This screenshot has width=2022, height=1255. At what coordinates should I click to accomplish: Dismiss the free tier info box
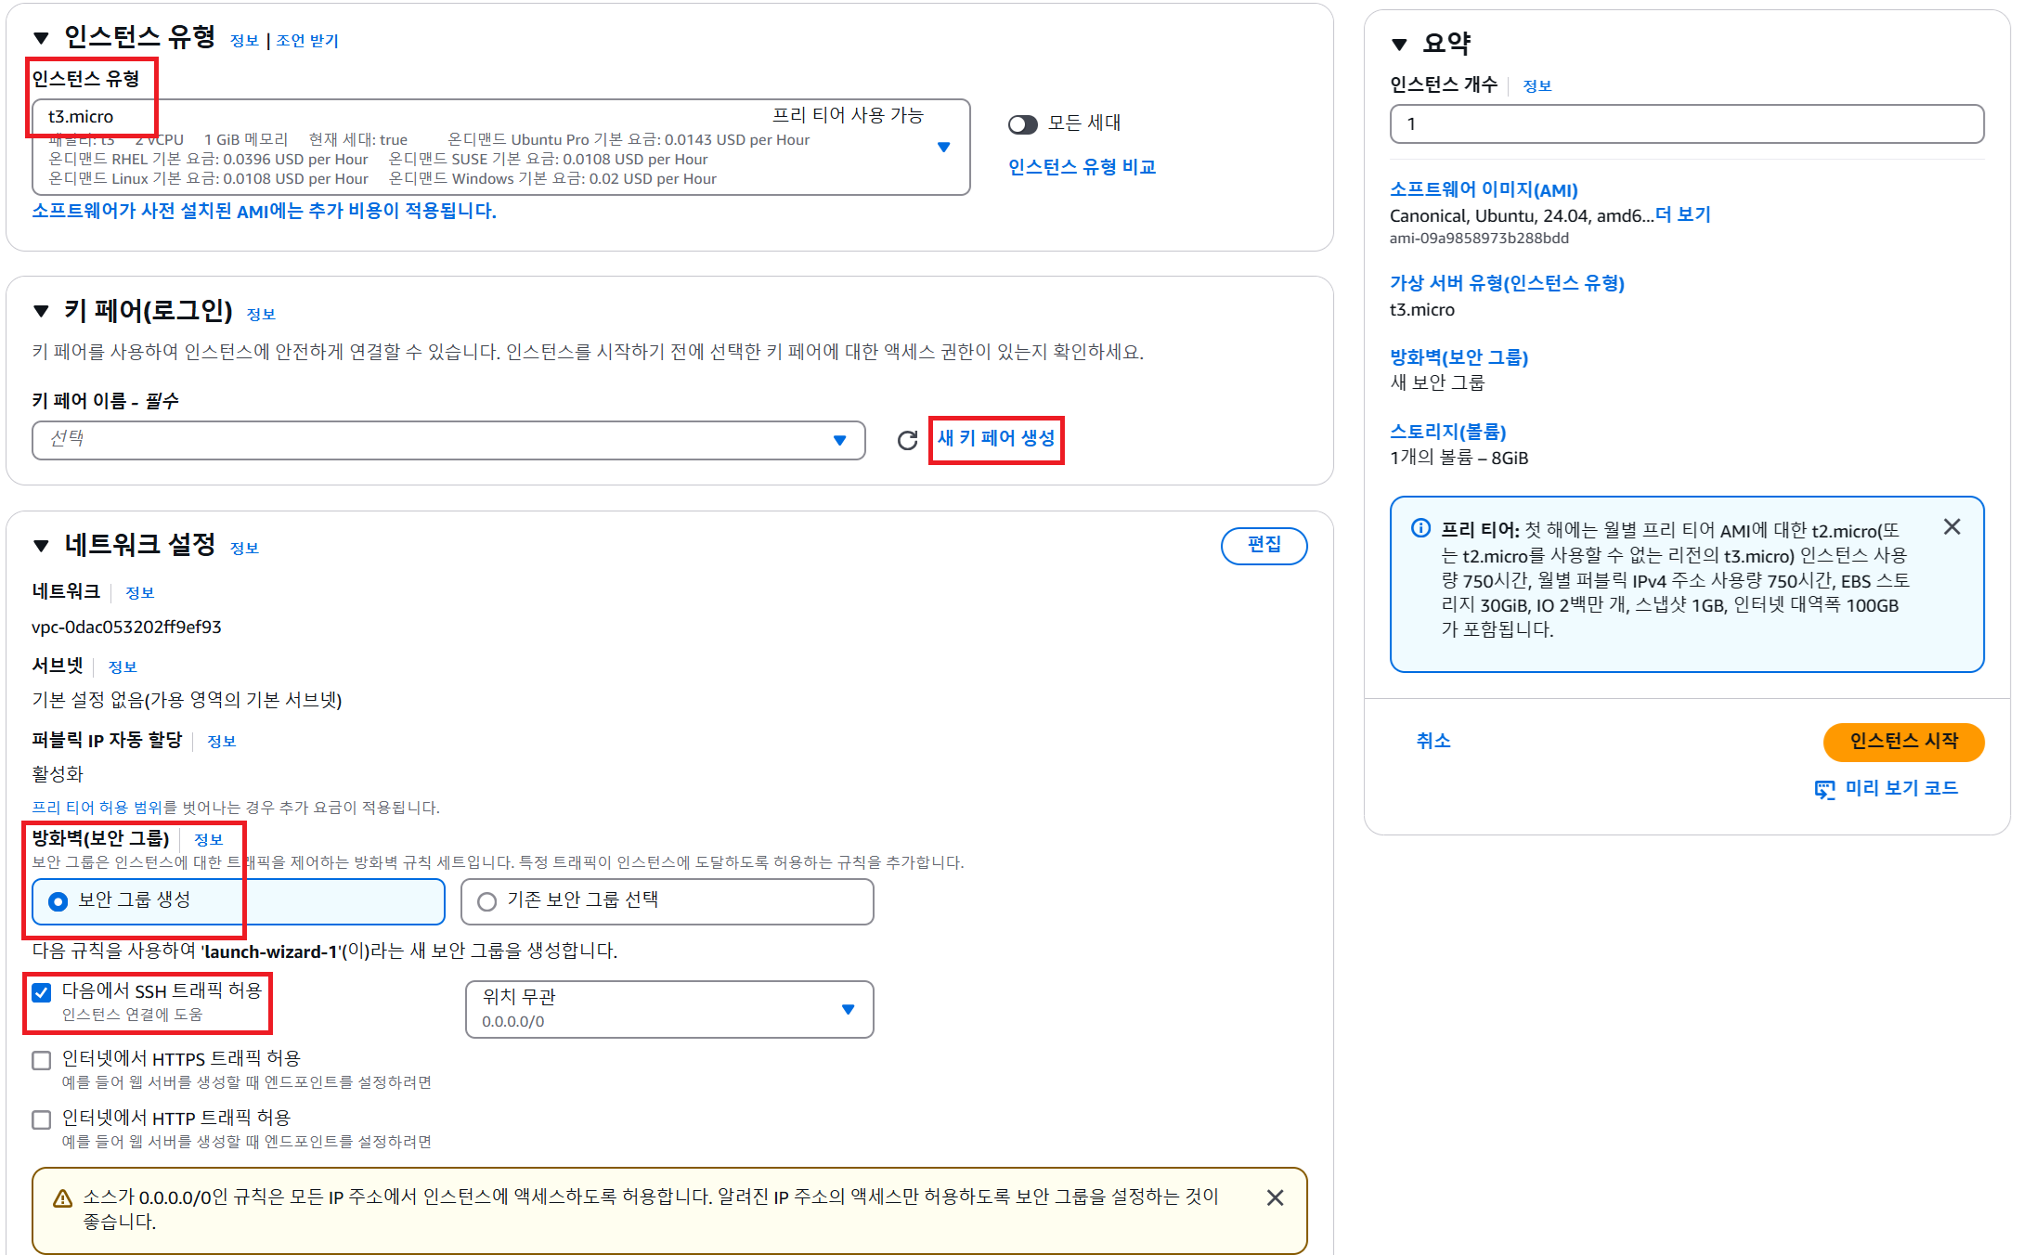pos(1951,527)
